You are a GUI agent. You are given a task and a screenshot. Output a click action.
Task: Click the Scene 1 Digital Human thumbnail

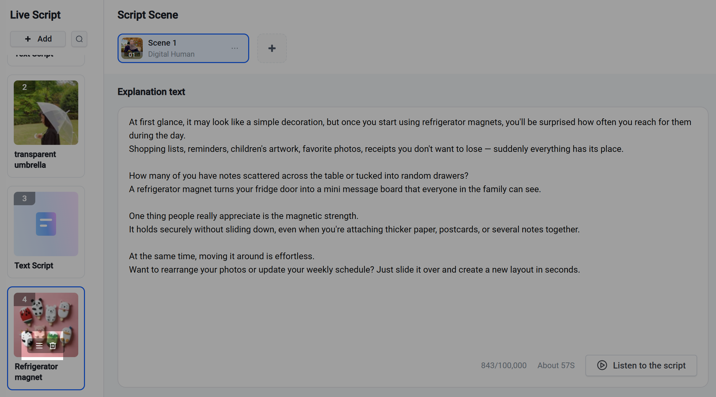click(132, 48)
